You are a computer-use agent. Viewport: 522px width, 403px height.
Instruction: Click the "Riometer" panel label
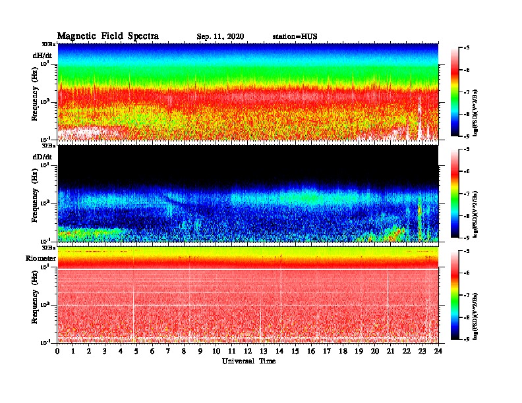tap(41, 258)
